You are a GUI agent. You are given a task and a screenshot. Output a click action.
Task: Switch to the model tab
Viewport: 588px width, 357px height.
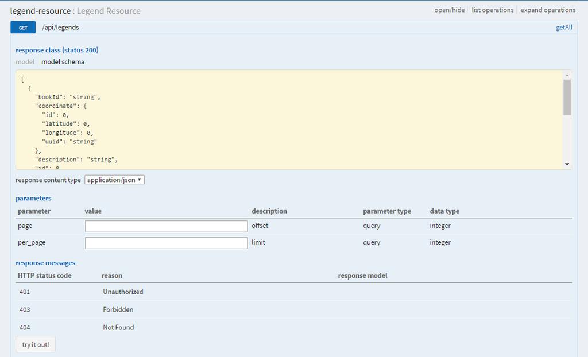click(x=25, y=62)
